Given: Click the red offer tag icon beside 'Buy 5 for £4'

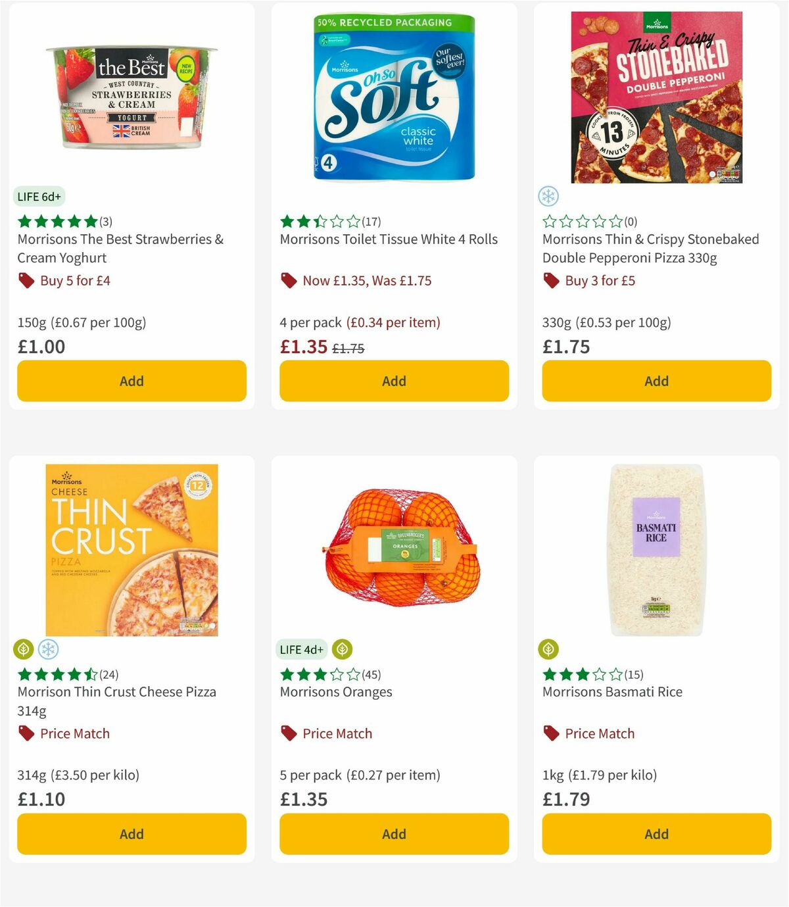Looking at the screenshot, I should 26,280.
